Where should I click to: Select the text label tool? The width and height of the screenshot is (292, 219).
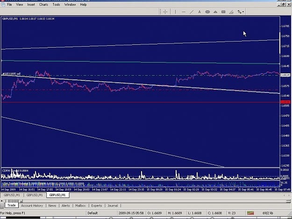tap(199, 12)
